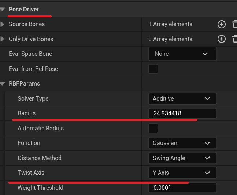
Task: Toggle Eval from Ref Pose checkbox
Action: pos(153,69)
